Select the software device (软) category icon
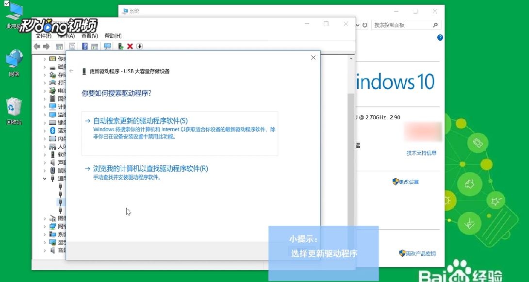The height and width of the screenshot is (282, 529). click(x=52, y=155)
